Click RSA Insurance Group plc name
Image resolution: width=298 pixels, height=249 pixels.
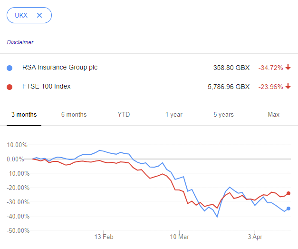60,67
